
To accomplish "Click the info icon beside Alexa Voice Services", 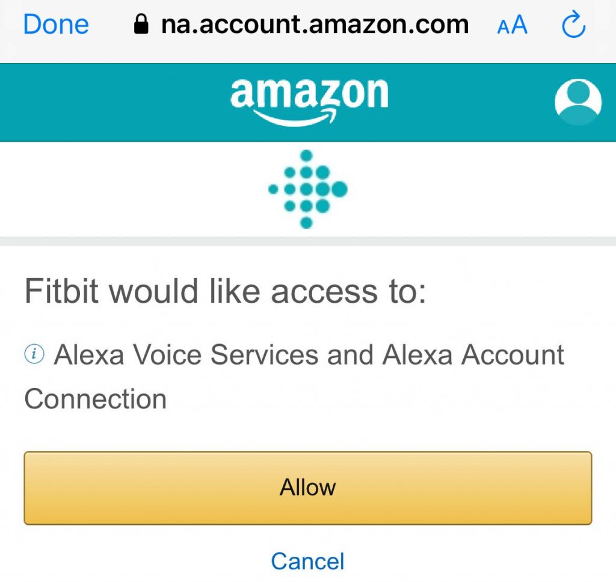I will point(34,355).
